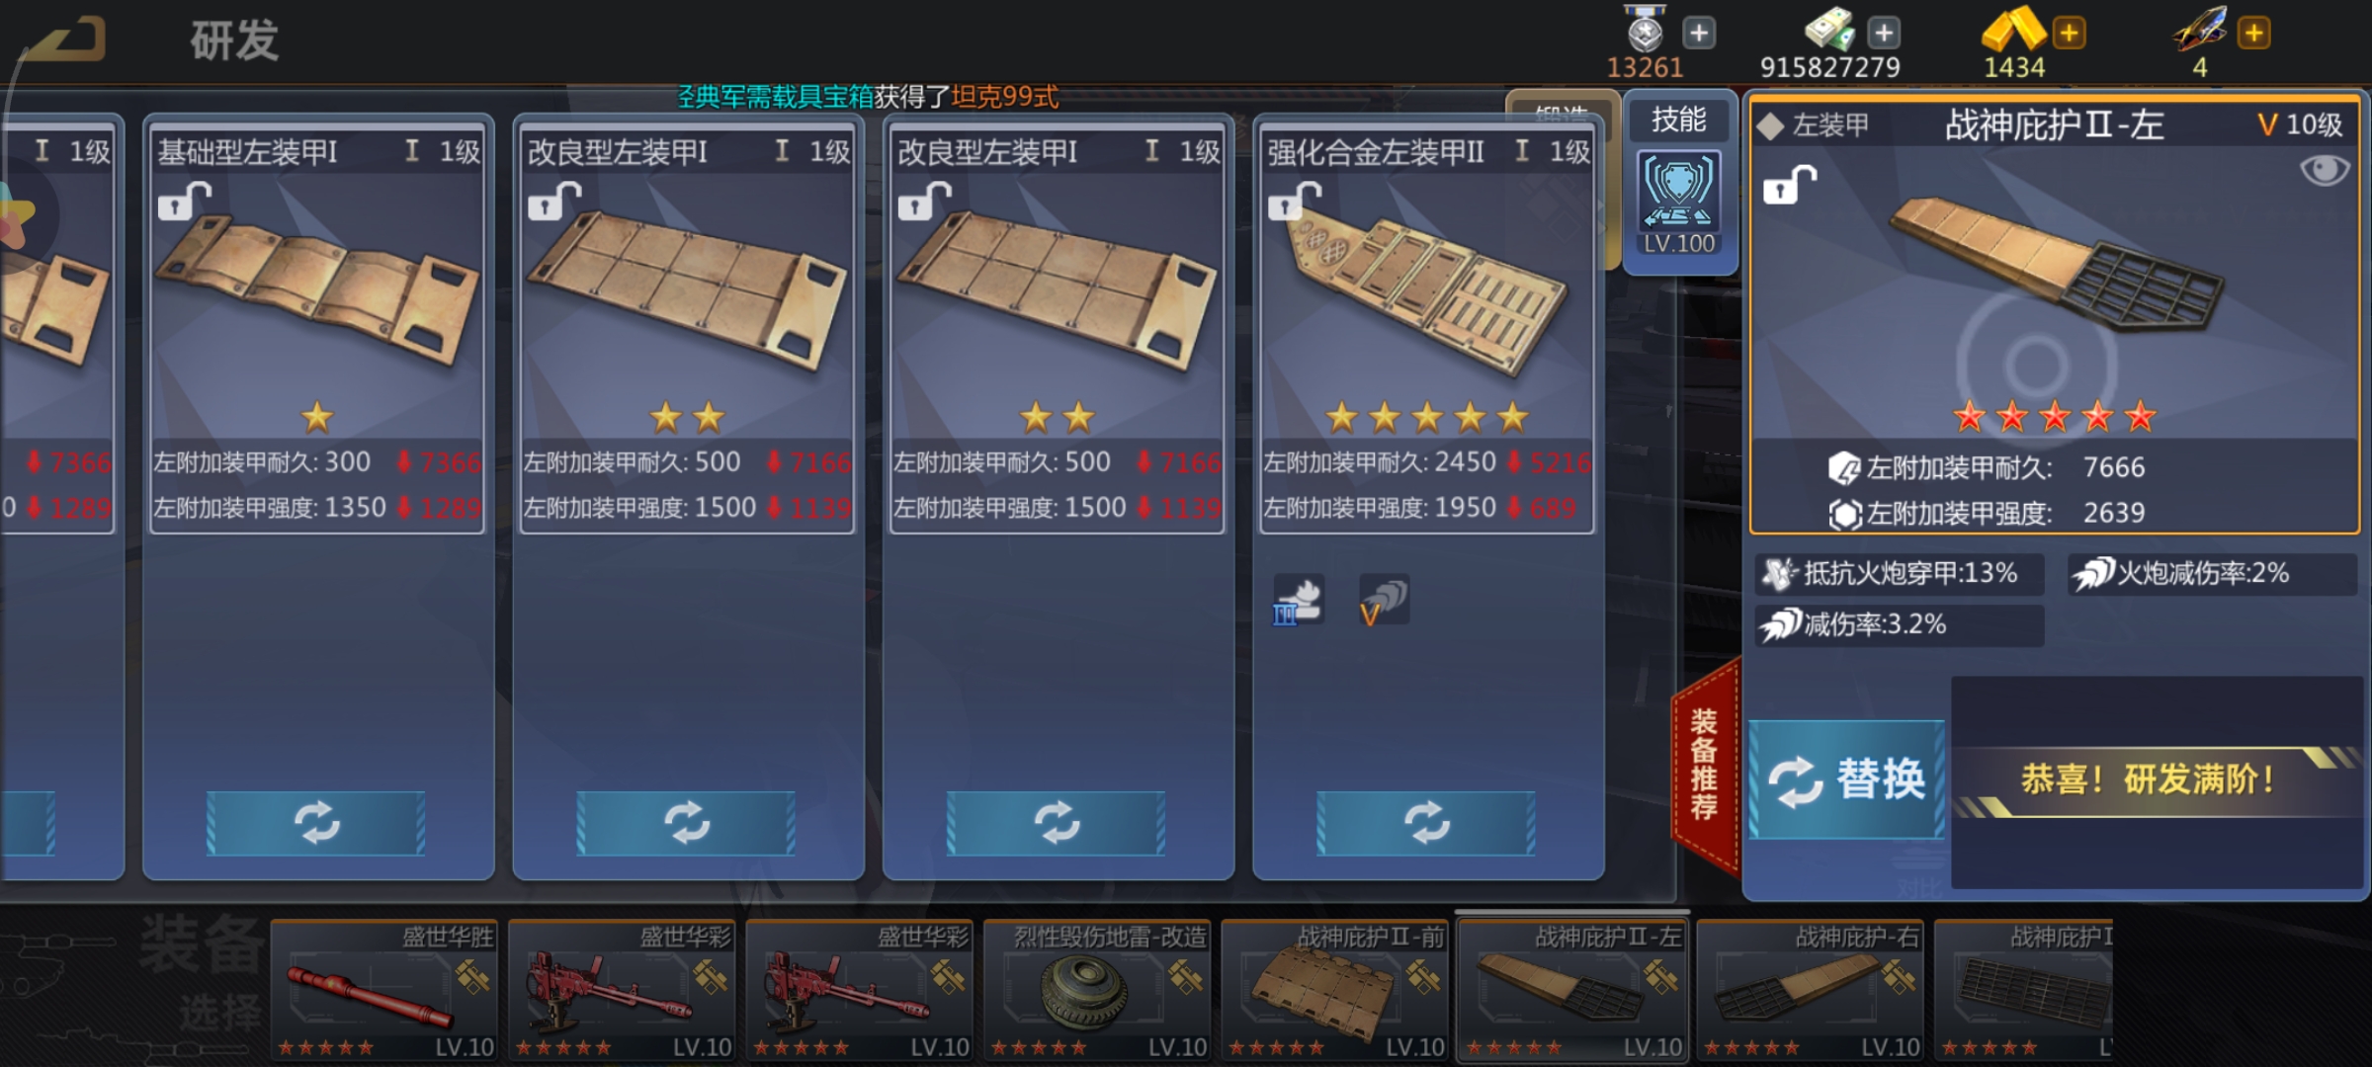Swap in 强化合金左装甲II with the replace icon
The image size is (2372, 1067).
point(1426,823)
